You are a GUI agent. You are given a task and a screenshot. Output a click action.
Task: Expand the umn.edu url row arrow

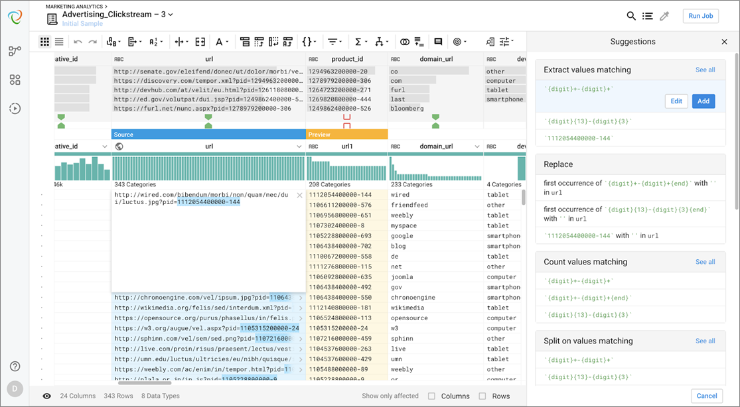point(301,359)
